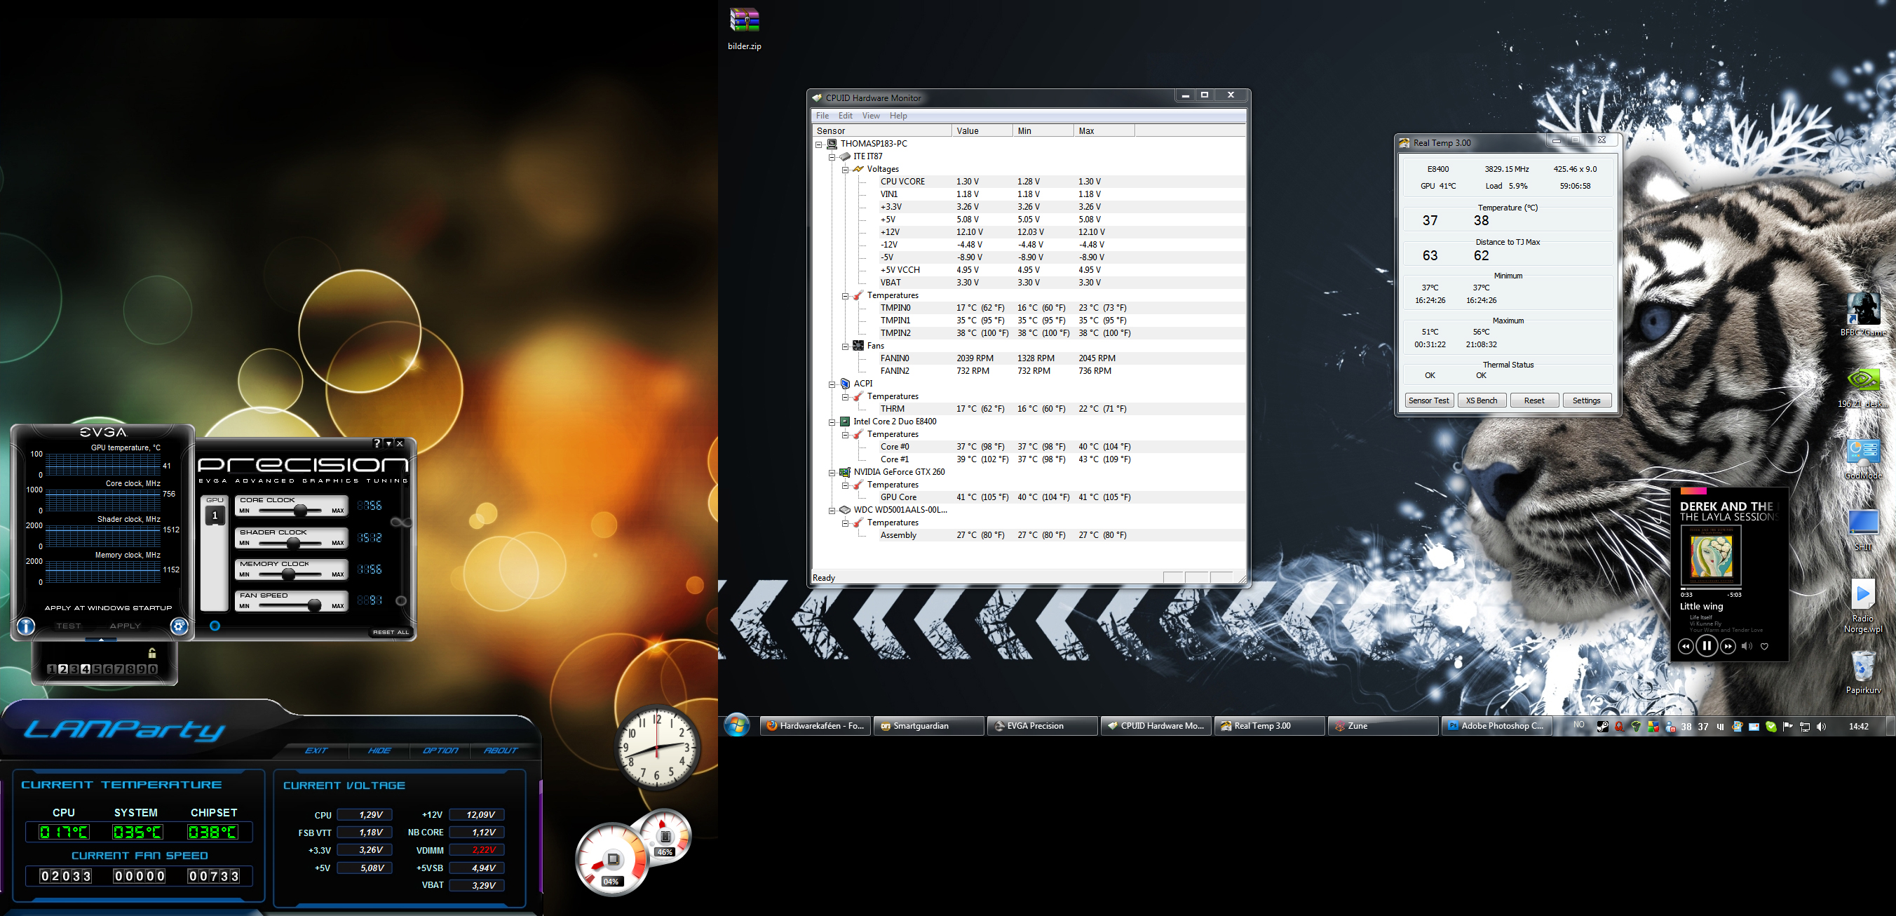This screenshot has height=916, width=1896.
Task: Open the GodMode desktop icon
Action: [x=1863, y=459]
